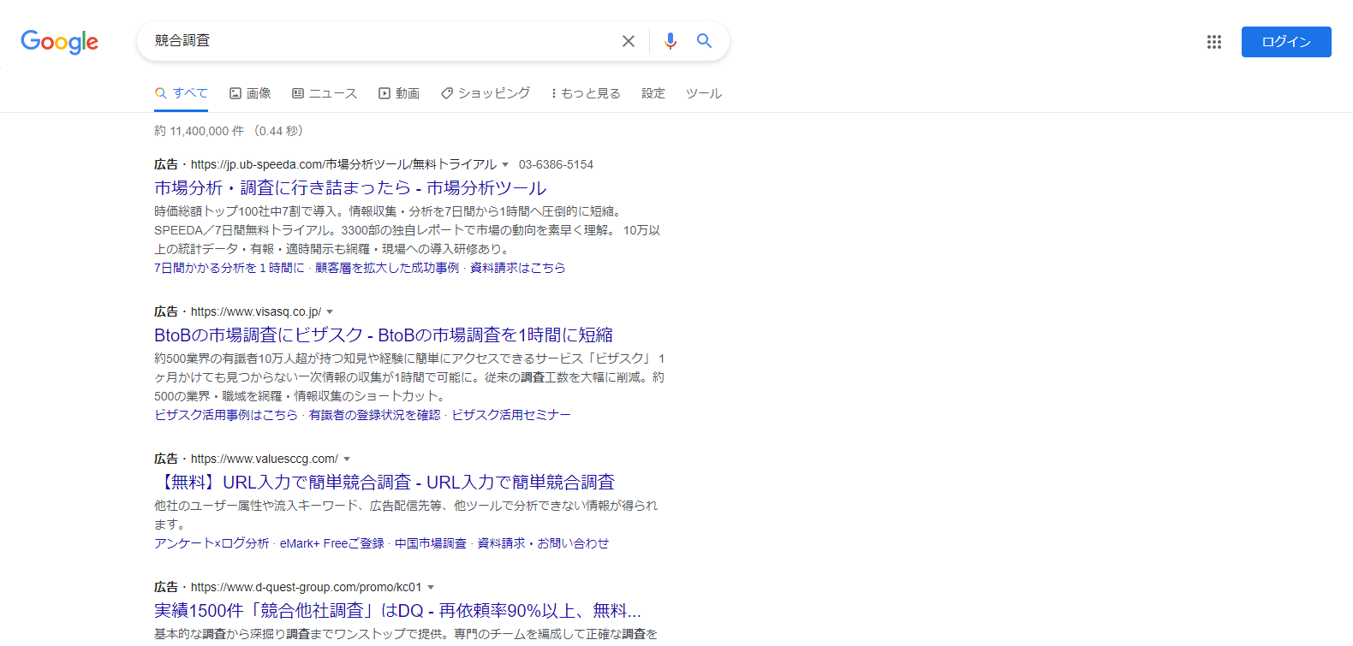
Task: Expand the ad info arrow for valuesccg.com
Action: click(x=347, y=459)
